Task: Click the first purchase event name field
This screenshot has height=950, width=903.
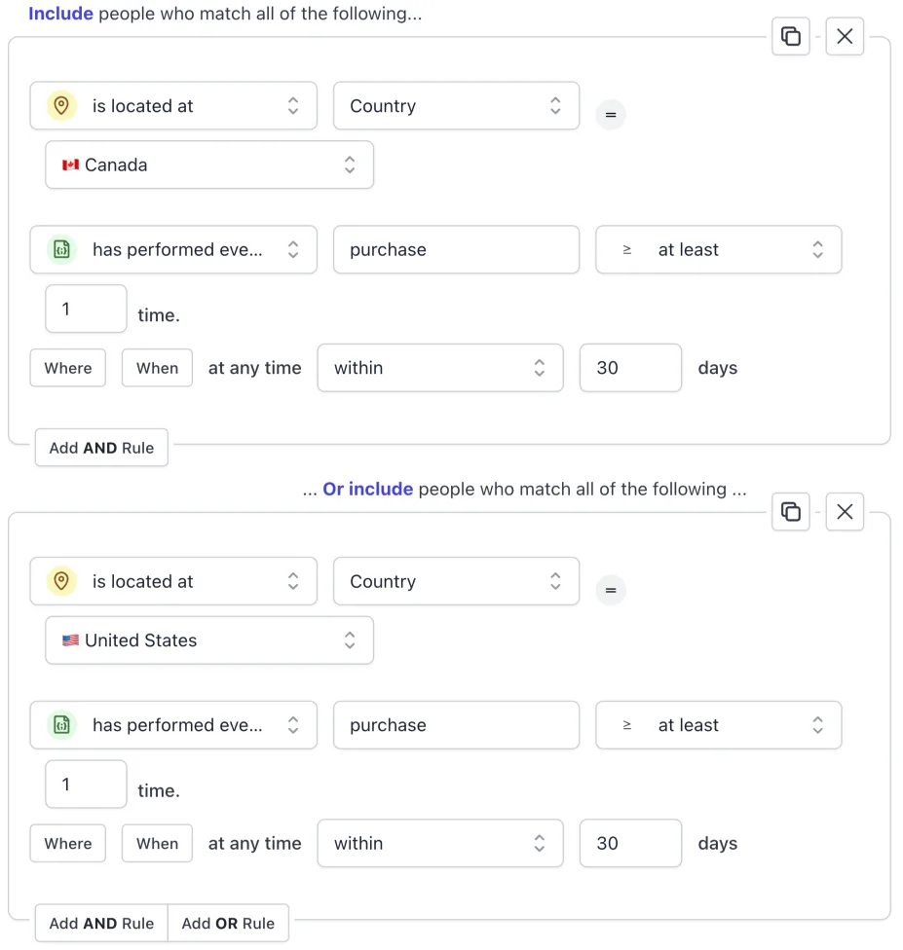Action: point(456,249)
